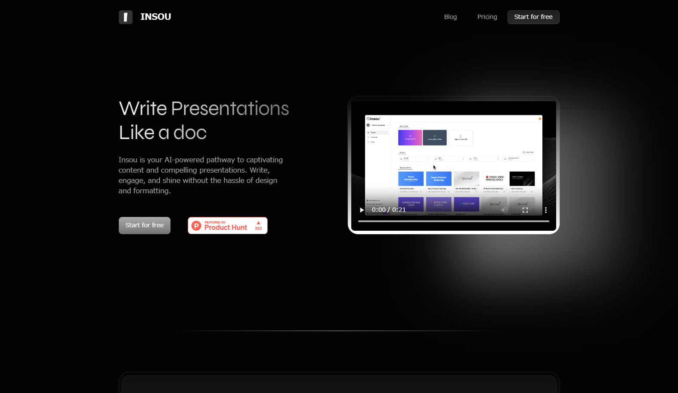The width and height of the screenshot is (678, 393).
Task: Click the INSOU brand name text
Action: click(155, 17)
